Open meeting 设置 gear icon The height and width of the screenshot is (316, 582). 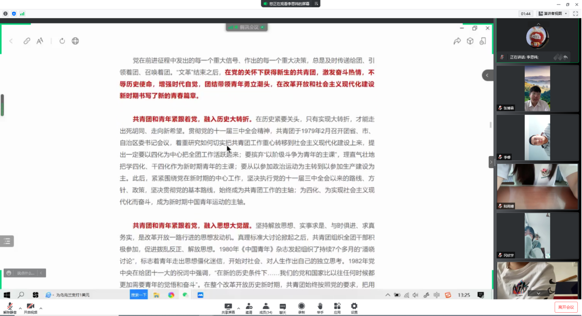click(354, 308)
